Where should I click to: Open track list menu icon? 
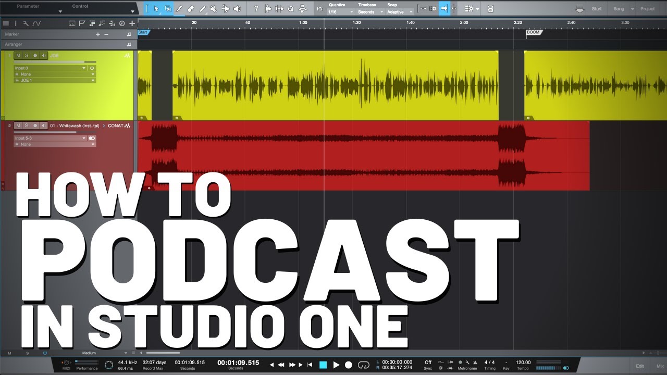pos(6,23)
